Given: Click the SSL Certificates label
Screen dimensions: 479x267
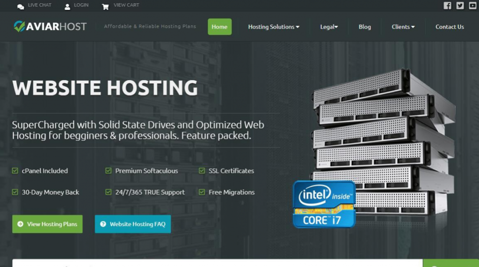Looking at the screenshot, I should coord(231,171).
